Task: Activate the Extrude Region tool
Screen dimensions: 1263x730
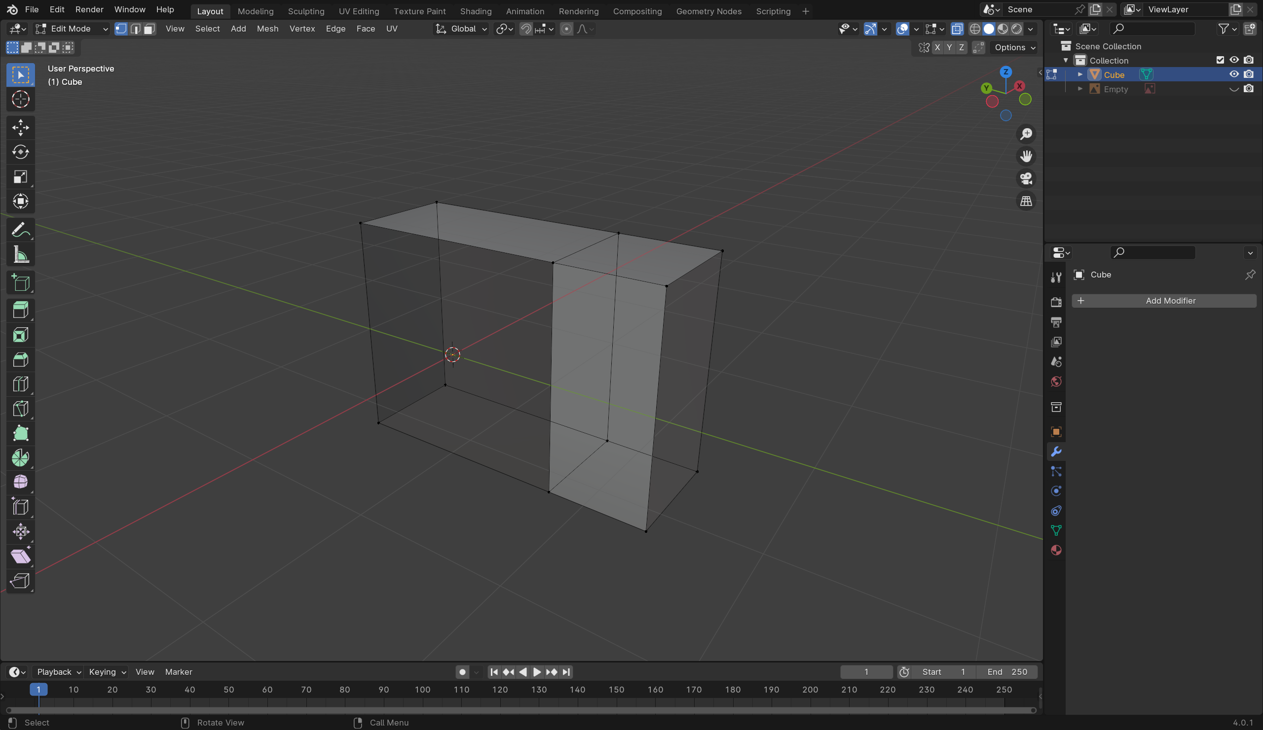Action: [x=20, y=310]
